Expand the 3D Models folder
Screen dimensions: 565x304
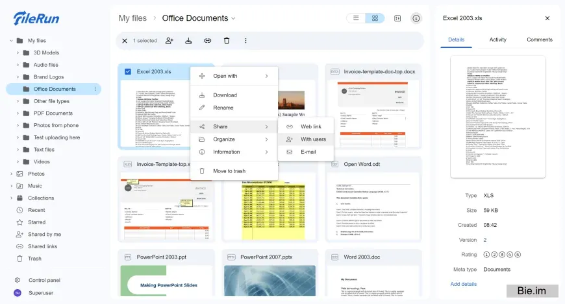pos(18,53)
